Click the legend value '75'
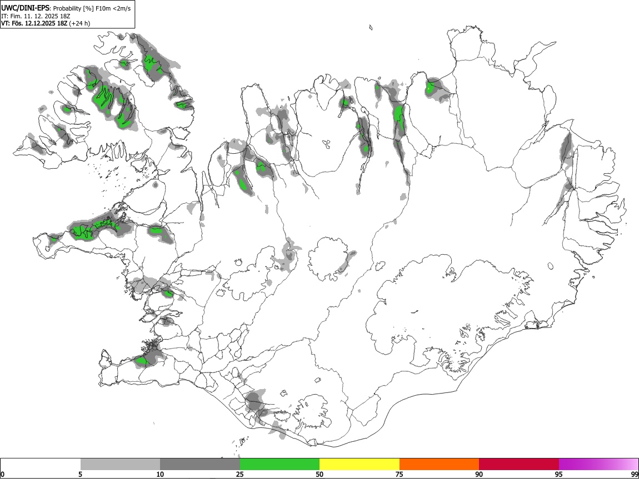The image size is (639, 479). (400, 474)
